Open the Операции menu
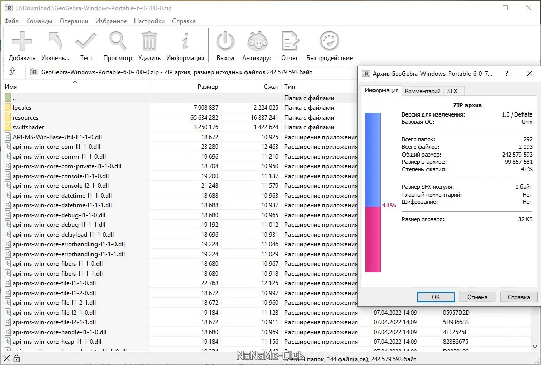This screenshot has width=541, height=365. pyautogui.click(x=74, y=21)
